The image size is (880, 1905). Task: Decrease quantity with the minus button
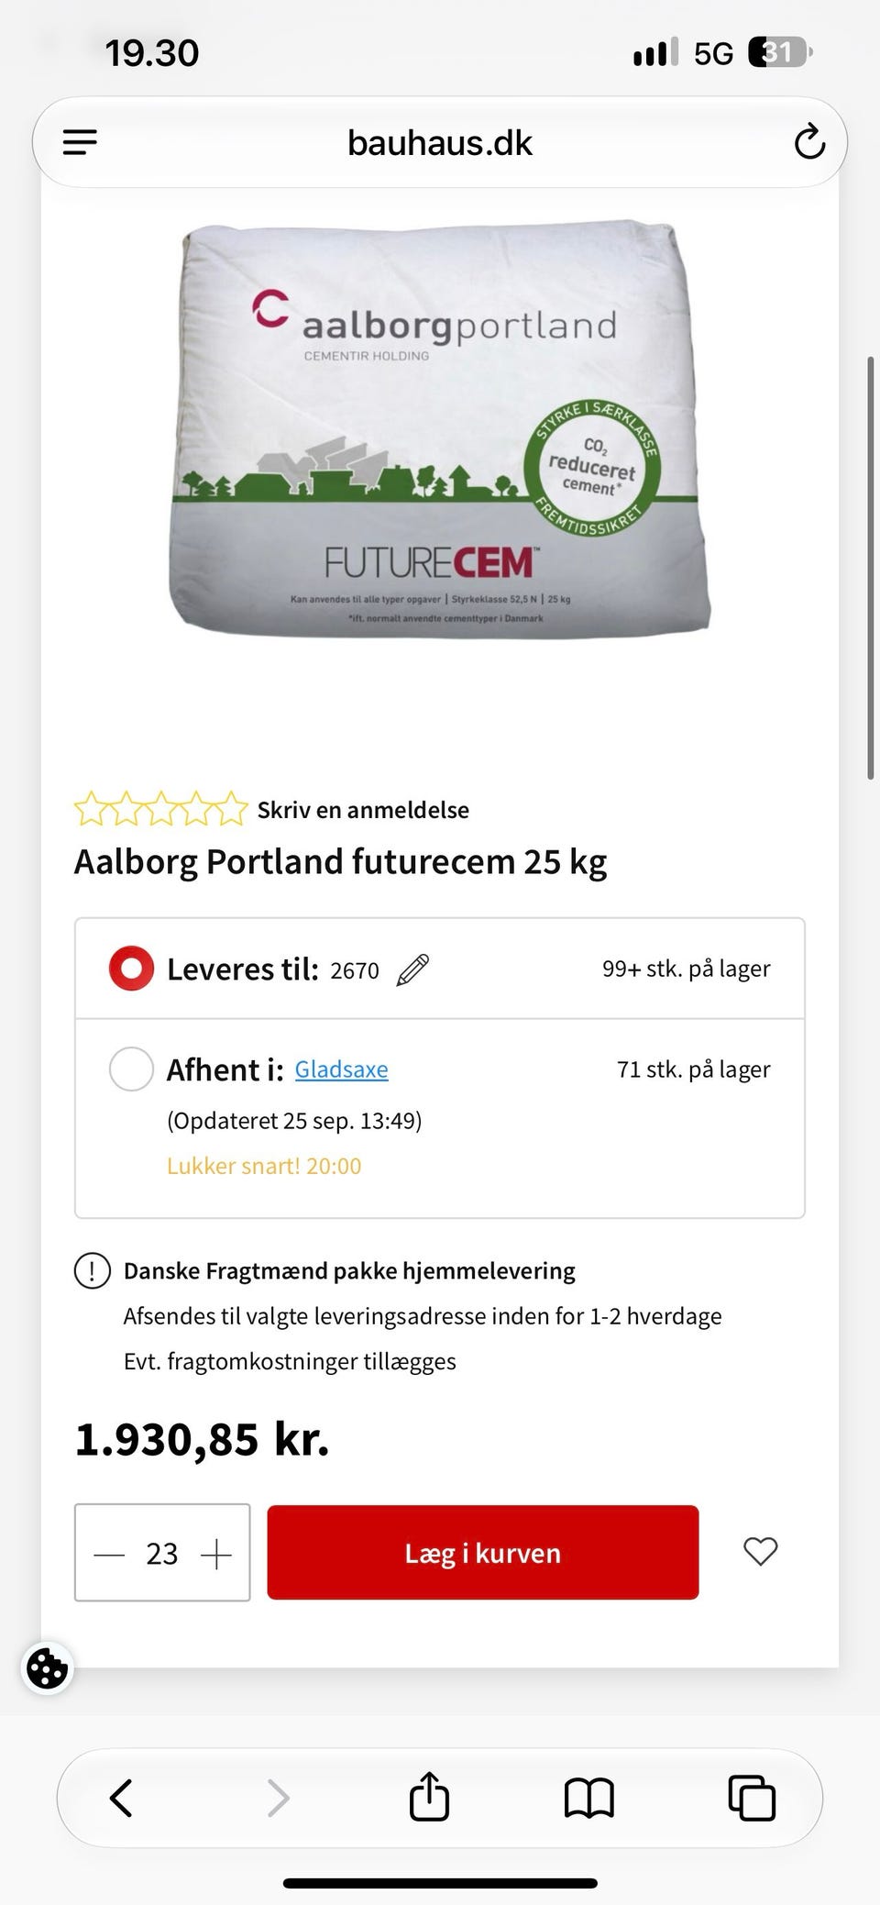(x=109, y=1554)
